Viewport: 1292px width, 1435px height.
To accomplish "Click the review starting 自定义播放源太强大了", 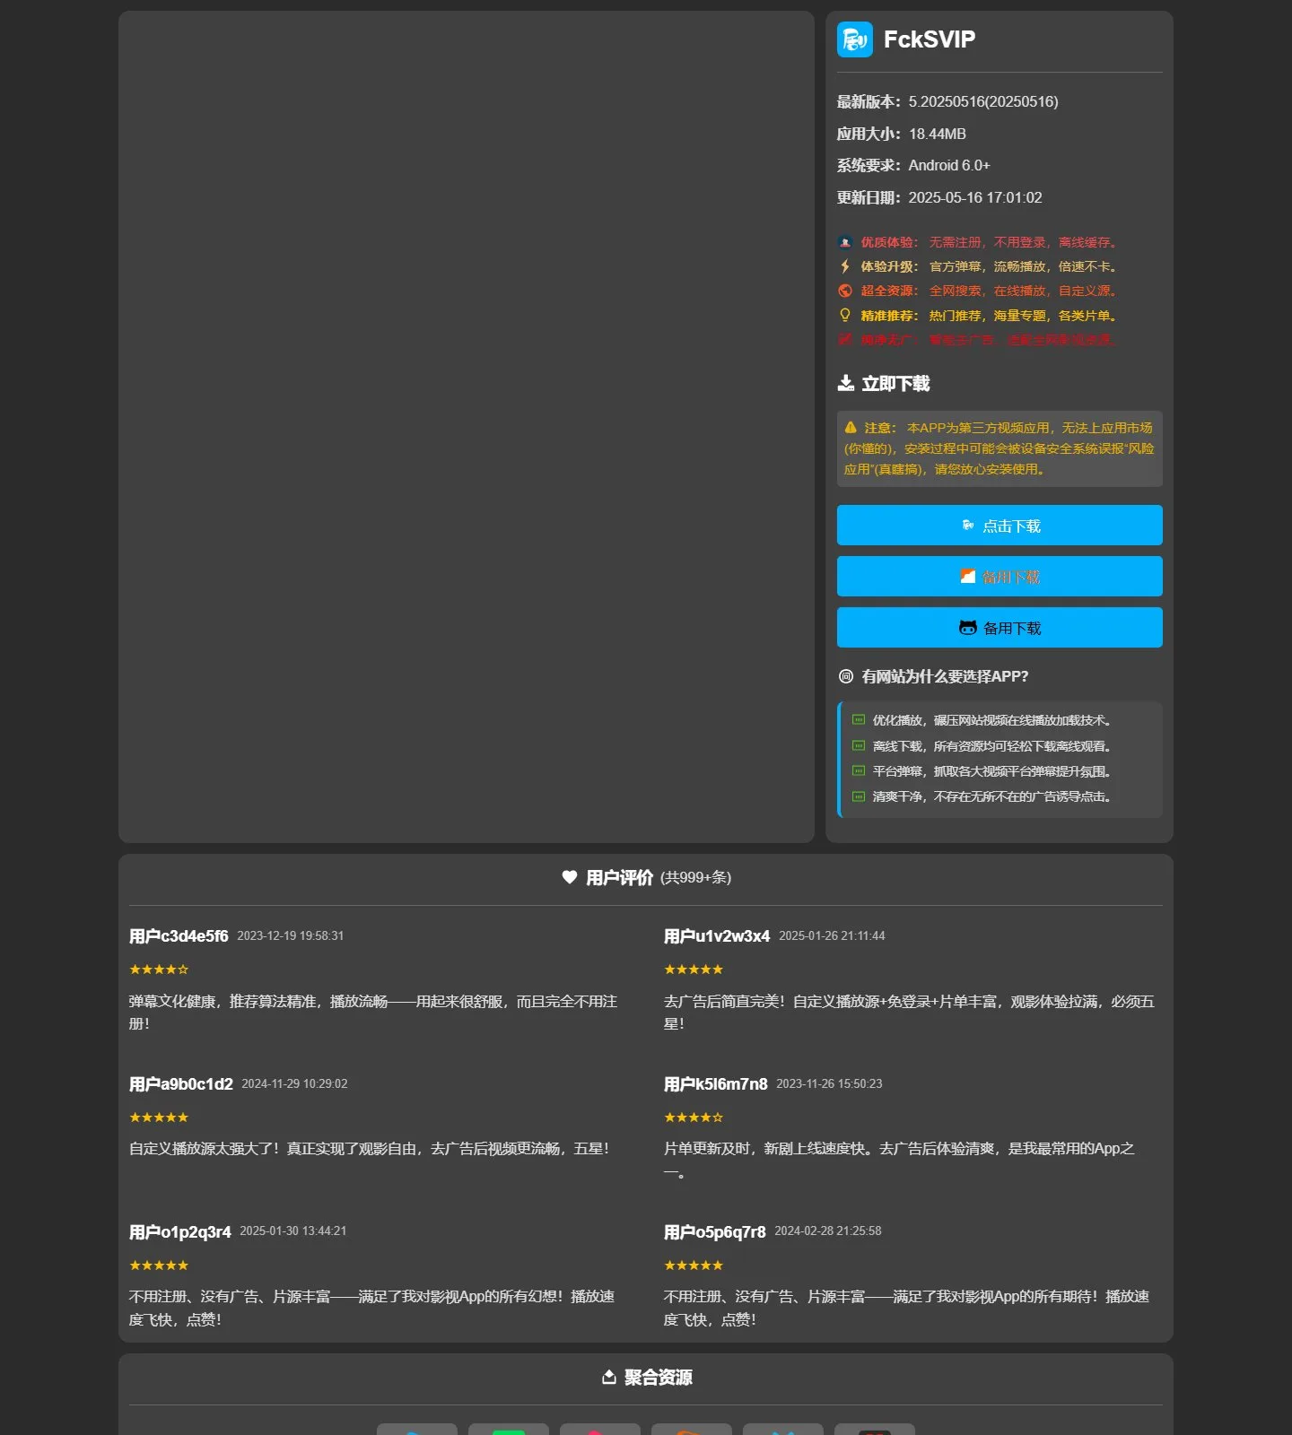I will tap(370, 1148).
